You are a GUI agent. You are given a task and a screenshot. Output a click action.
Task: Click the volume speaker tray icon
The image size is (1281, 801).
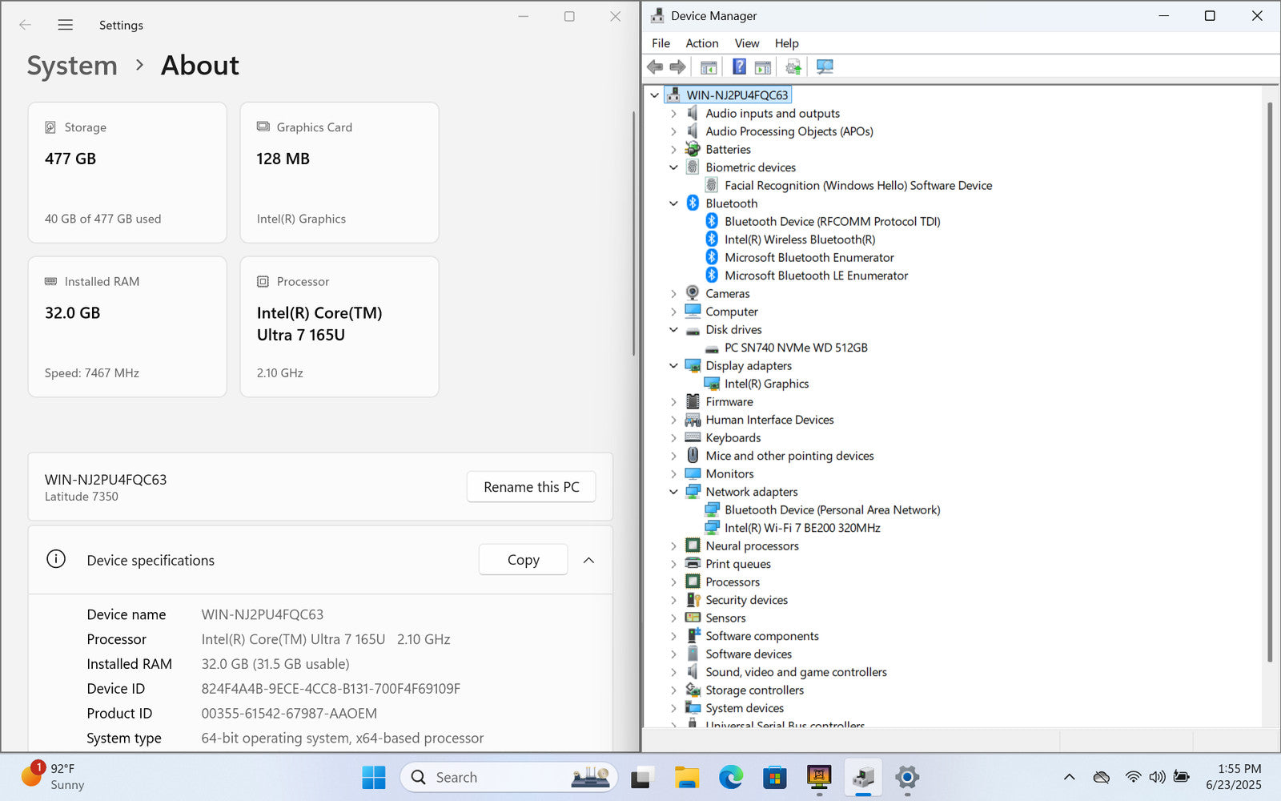[1157, 777]
